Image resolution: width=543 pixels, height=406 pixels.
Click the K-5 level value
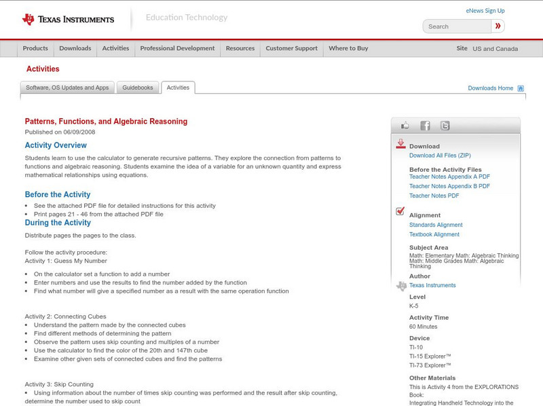tap(413, 306)
